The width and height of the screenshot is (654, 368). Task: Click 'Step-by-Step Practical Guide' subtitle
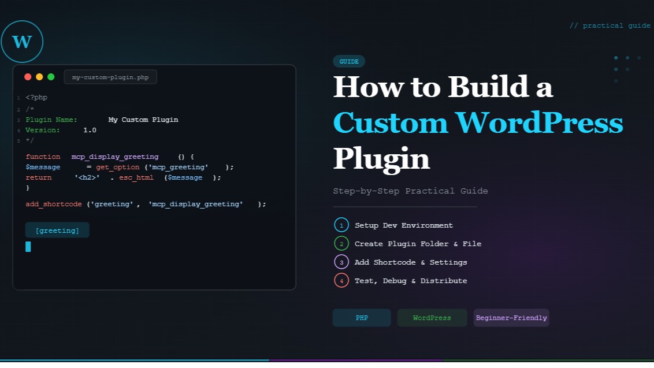pyautogui.click(x=410, y=191)
